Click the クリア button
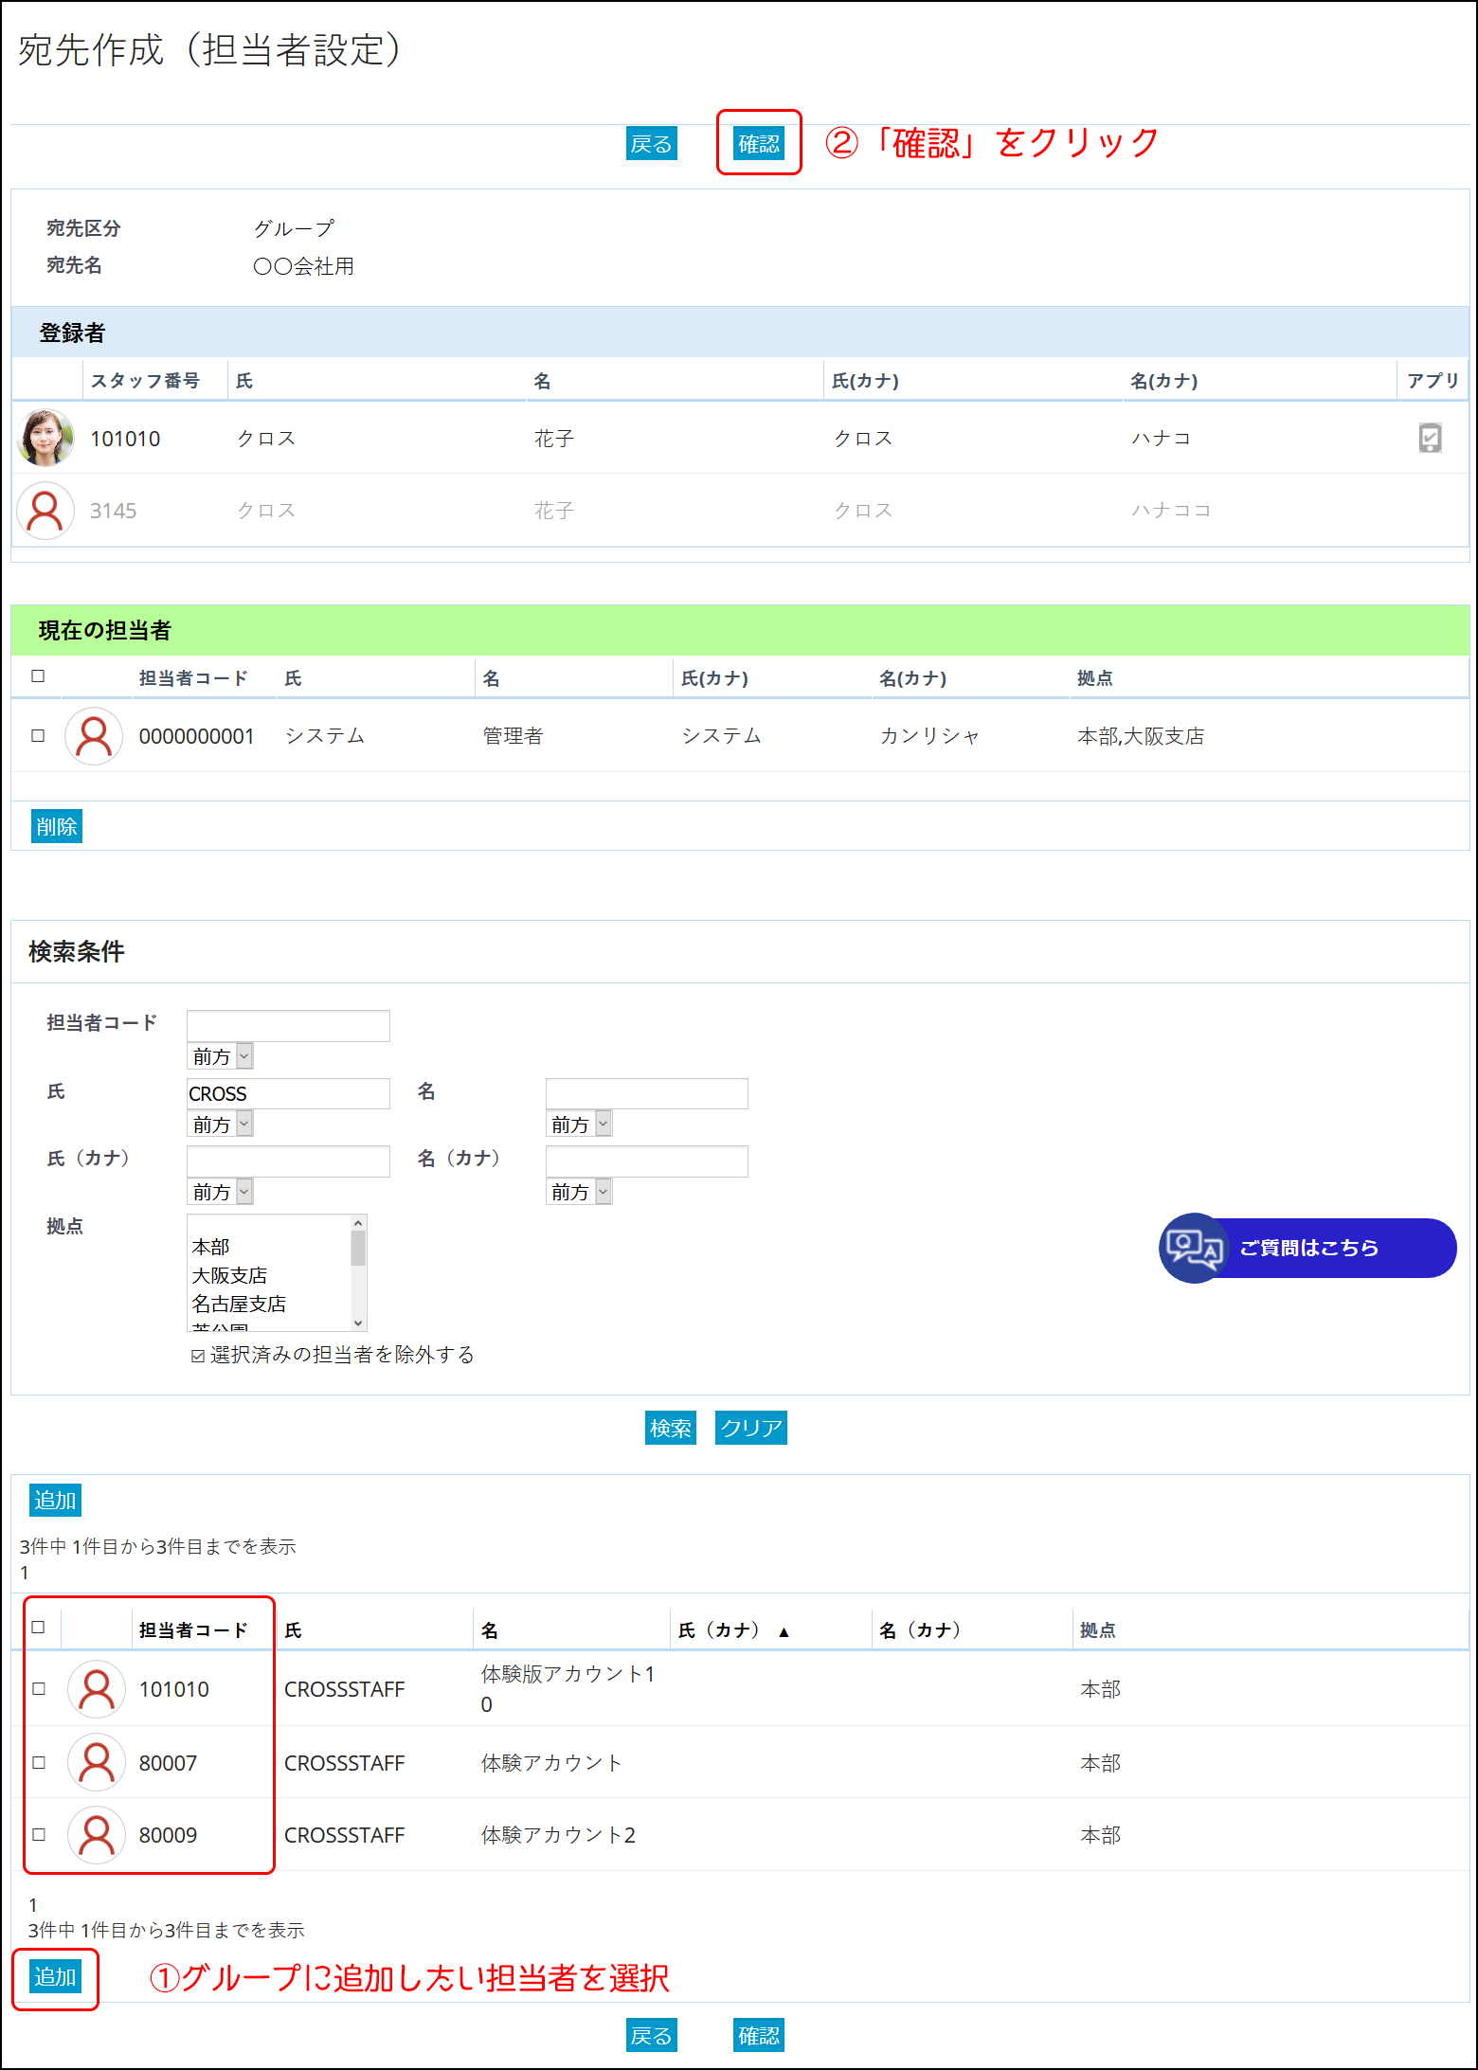1478x2070 pixels. [x=751, y=1428]
